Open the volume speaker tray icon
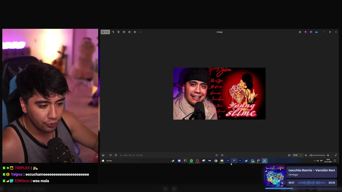 click(x=318, y=161)
